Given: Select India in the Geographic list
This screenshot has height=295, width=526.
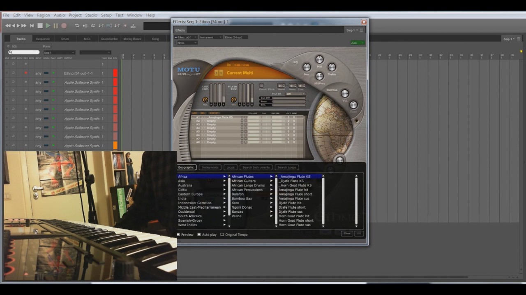Looking at the screenshot, I should [182, 199].
